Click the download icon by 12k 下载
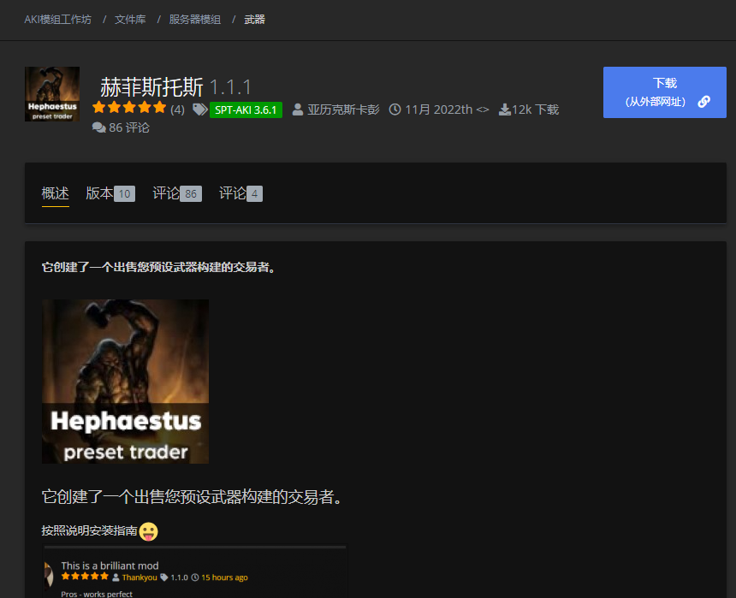736x598 pixels. click(x=505, y=110)
